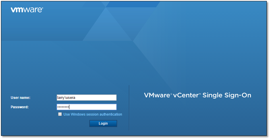Image resolution: width=270 pixels, height=139 pixels.
Task: Click the User name input field
Action: (x=87, y=98)
